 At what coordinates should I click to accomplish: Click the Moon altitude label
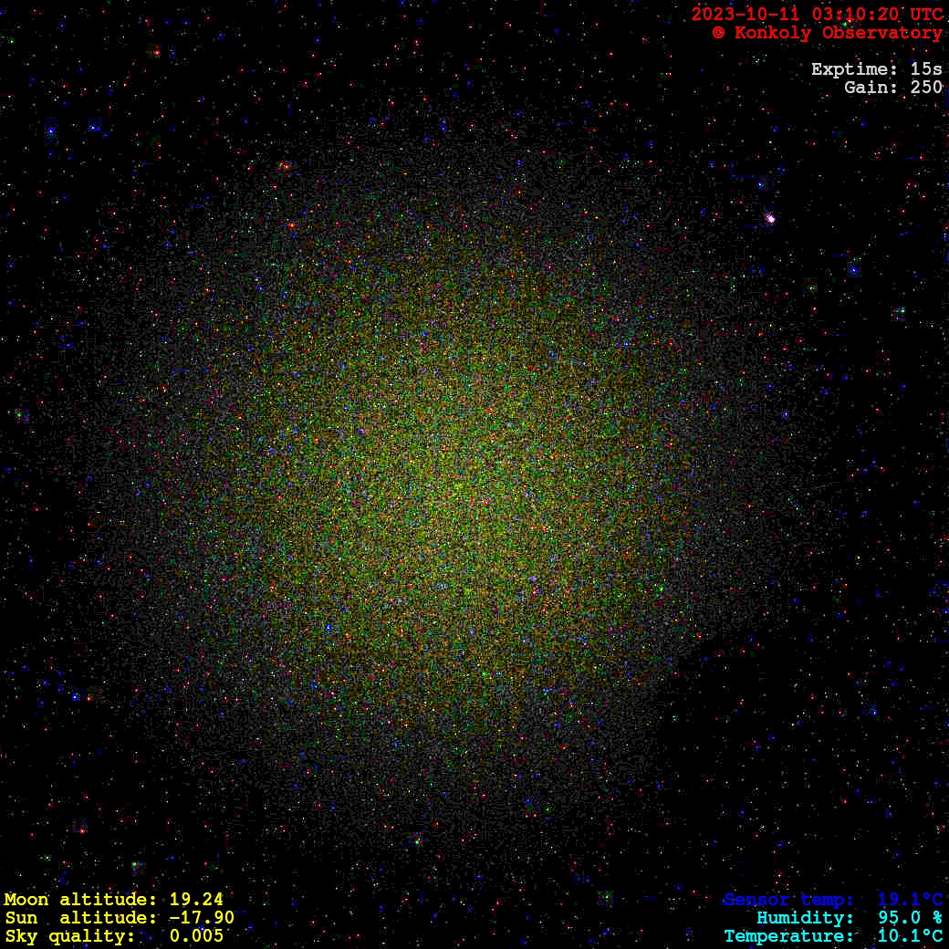[80, 900]
